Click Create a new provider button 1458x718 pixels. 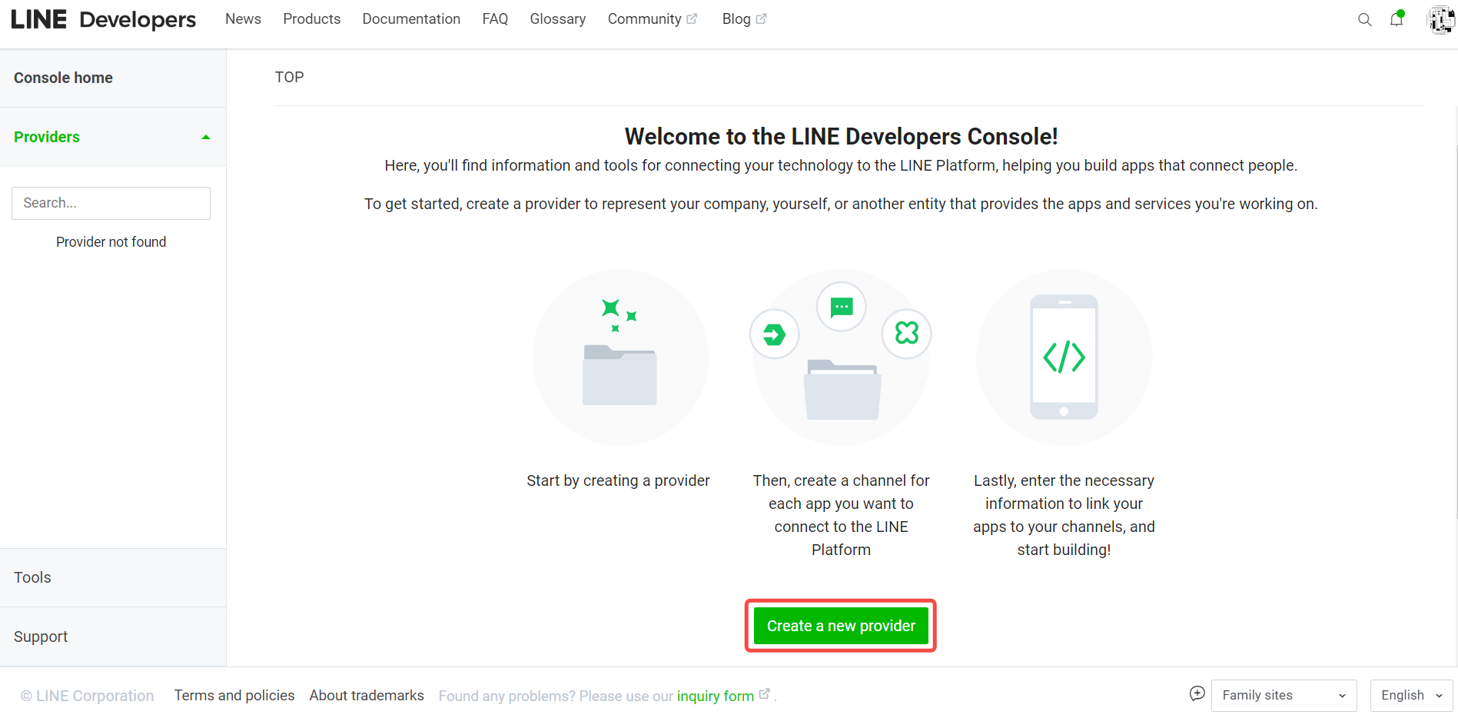[x=841, y=626]
